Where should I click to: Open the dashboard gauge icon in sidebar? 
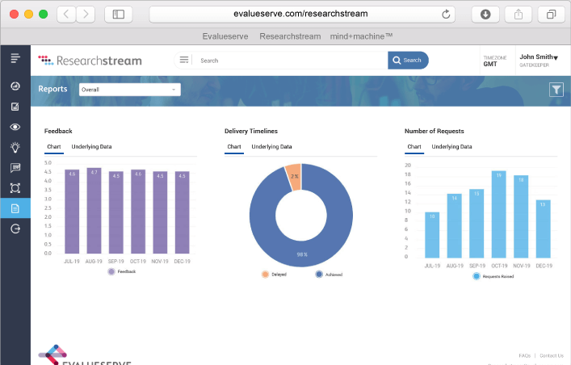(15, 86)
